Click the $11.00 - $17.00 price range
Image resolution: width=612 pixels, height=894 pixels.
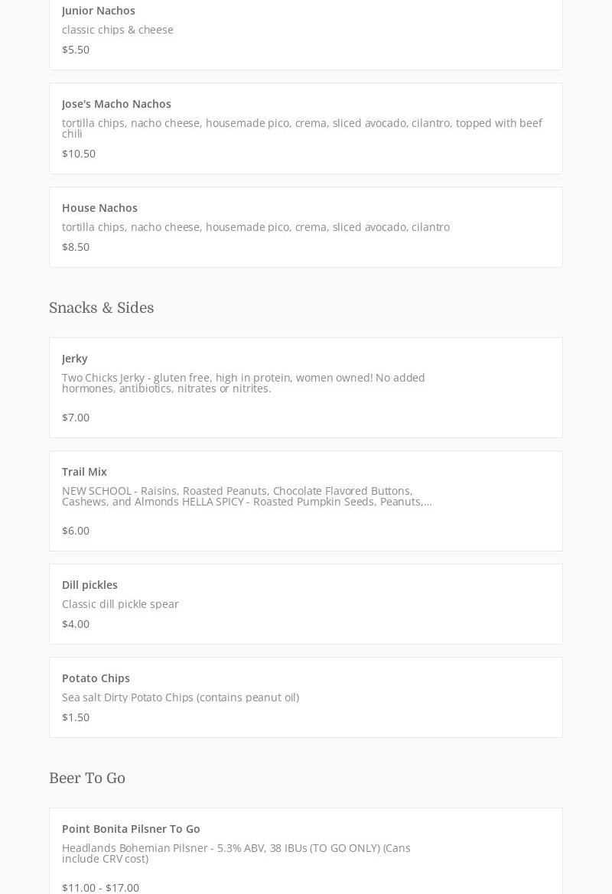click(100, 887)
